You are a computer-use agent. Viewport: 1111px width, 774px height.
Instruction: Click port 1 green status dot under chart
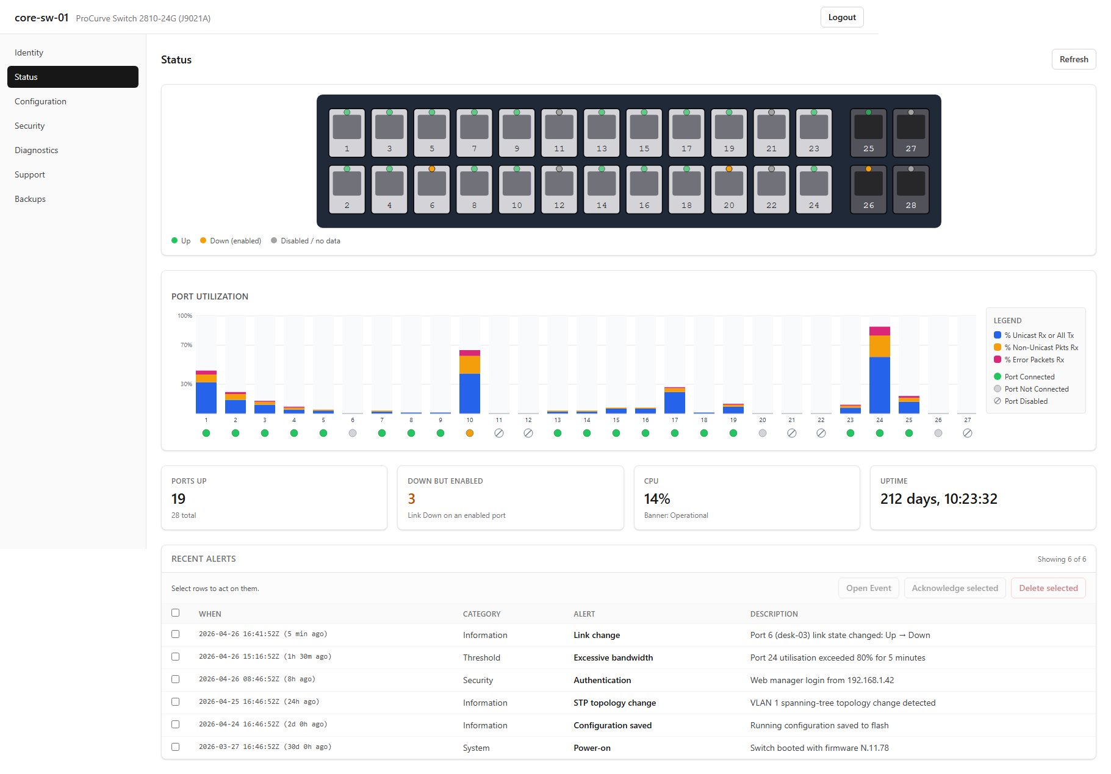206,433
